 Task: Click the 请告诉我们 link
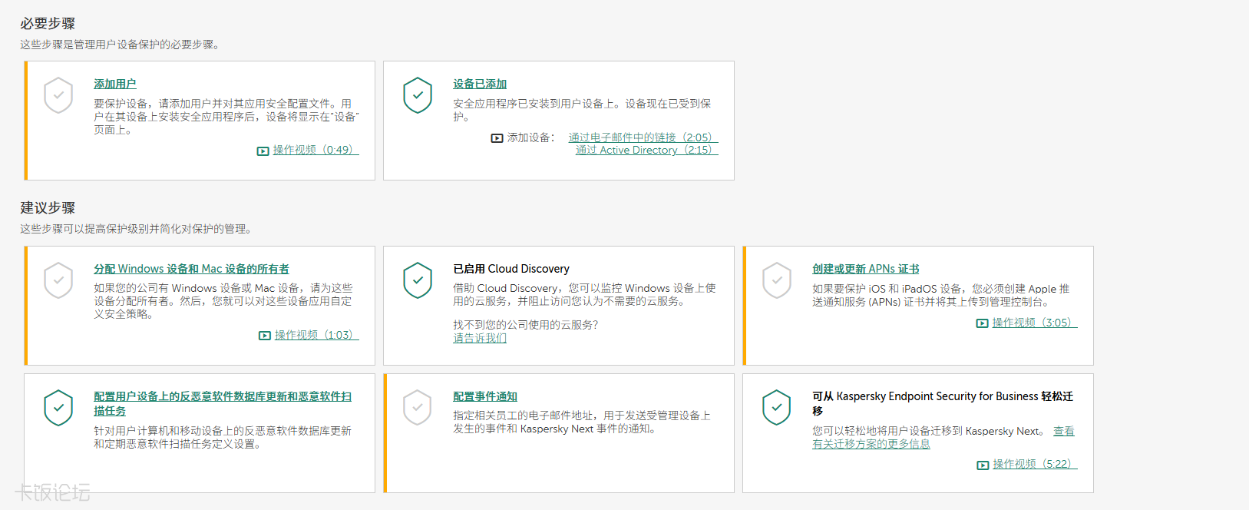tap(480, 338)
